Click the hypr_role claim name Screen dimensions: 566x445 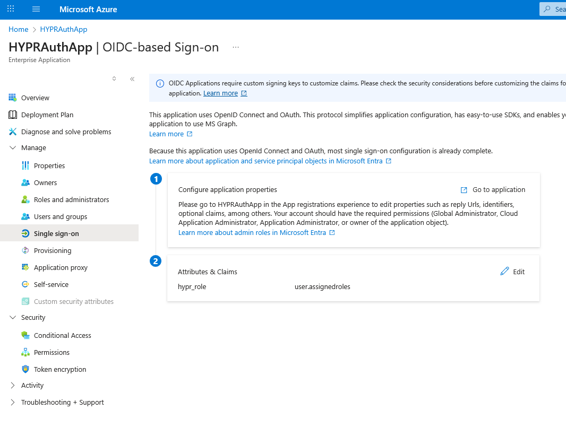(x=192, y=287)
